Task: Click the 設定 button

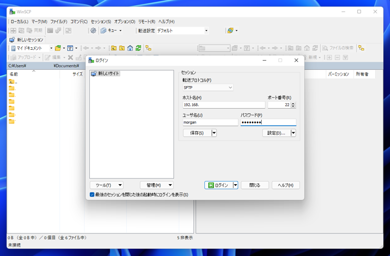Action: point(276,133)
